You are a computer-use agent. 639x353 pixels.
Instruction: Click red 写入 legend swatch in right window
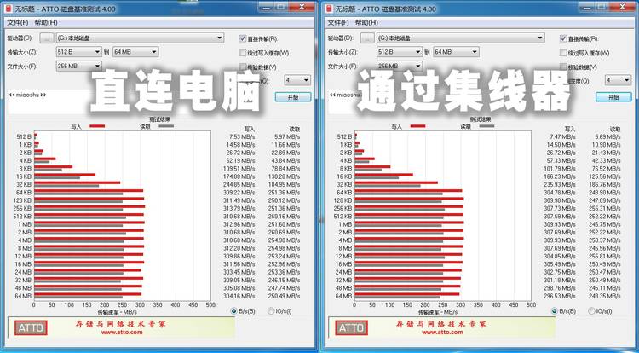417,126
